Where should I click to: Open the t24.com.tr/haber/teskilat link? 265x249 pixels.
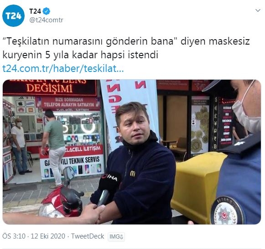63,68
